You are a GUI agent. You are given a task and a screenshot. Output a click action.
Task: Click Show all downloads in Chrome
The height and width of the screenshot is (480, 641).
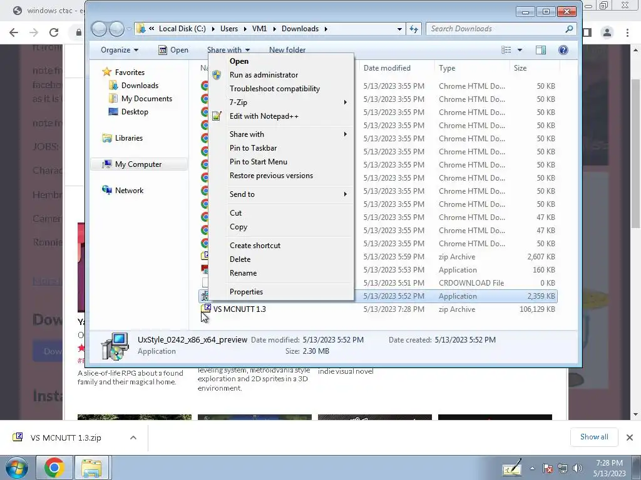click(x=594, y=437)
